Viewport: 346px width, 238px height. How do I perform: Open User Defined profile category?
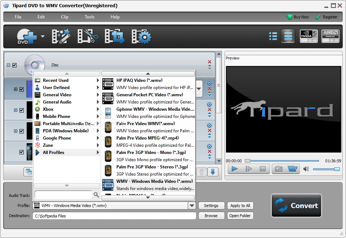(x=67, y=88)
